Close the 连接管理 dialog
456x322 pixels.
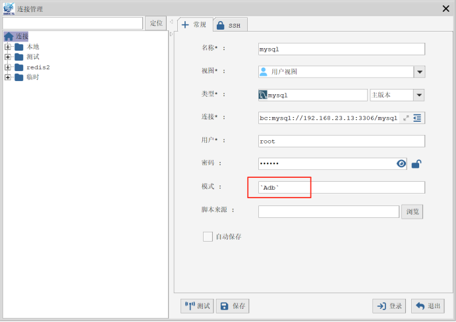click(x=446, y=9)
